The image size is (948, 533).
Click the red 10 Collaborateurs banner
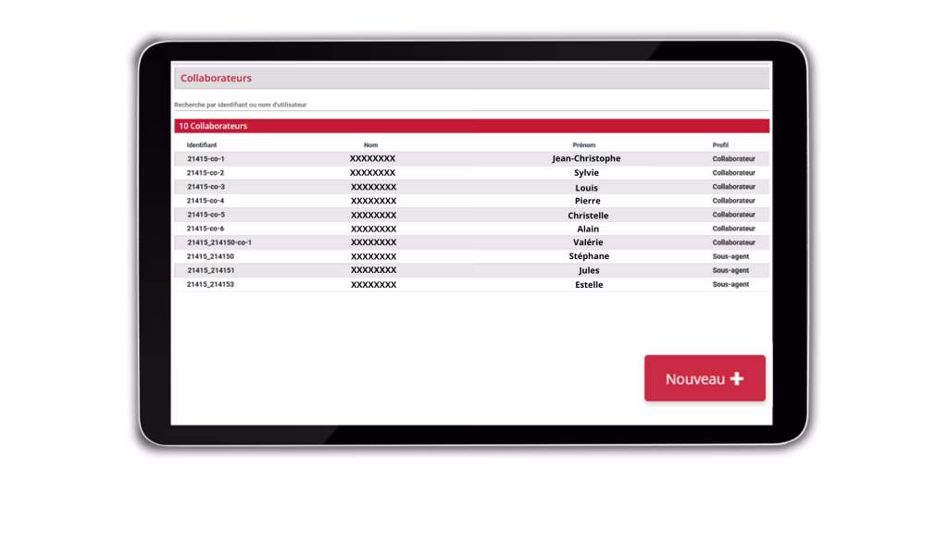click(x=470, y=126)
